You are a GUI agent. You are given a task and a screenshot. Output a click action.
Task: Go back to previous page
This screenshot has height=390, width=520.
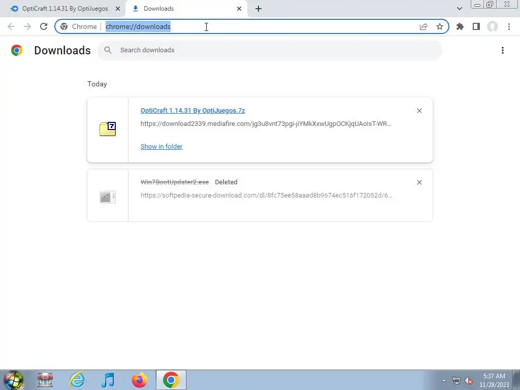coord(11,26)
